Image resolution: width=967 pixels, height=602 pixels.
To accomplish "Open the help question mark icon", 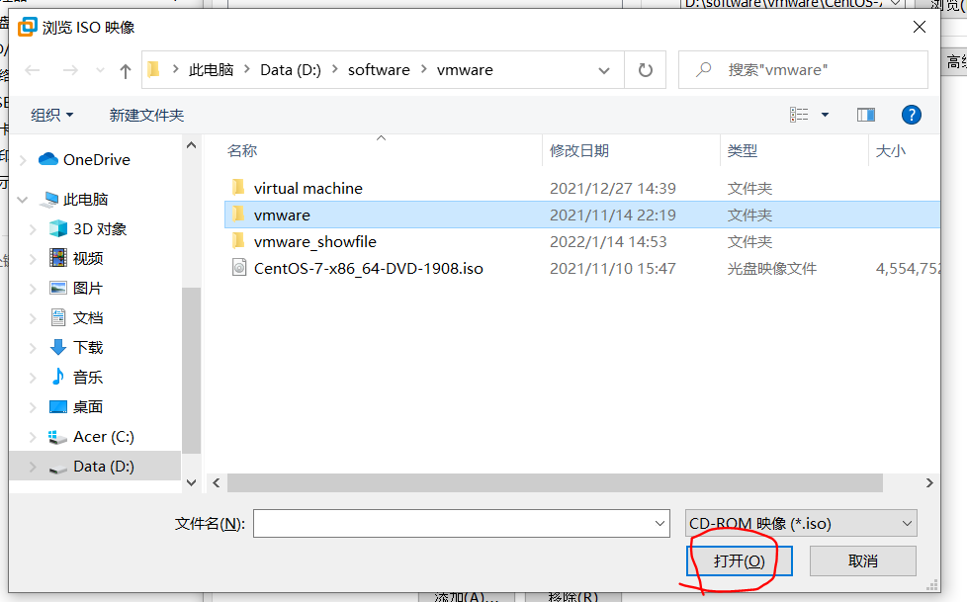I will pyautogui.click(x=911, y=115).
